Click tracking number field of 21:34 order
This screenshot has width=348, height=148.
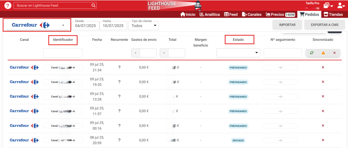coord(280,68)
